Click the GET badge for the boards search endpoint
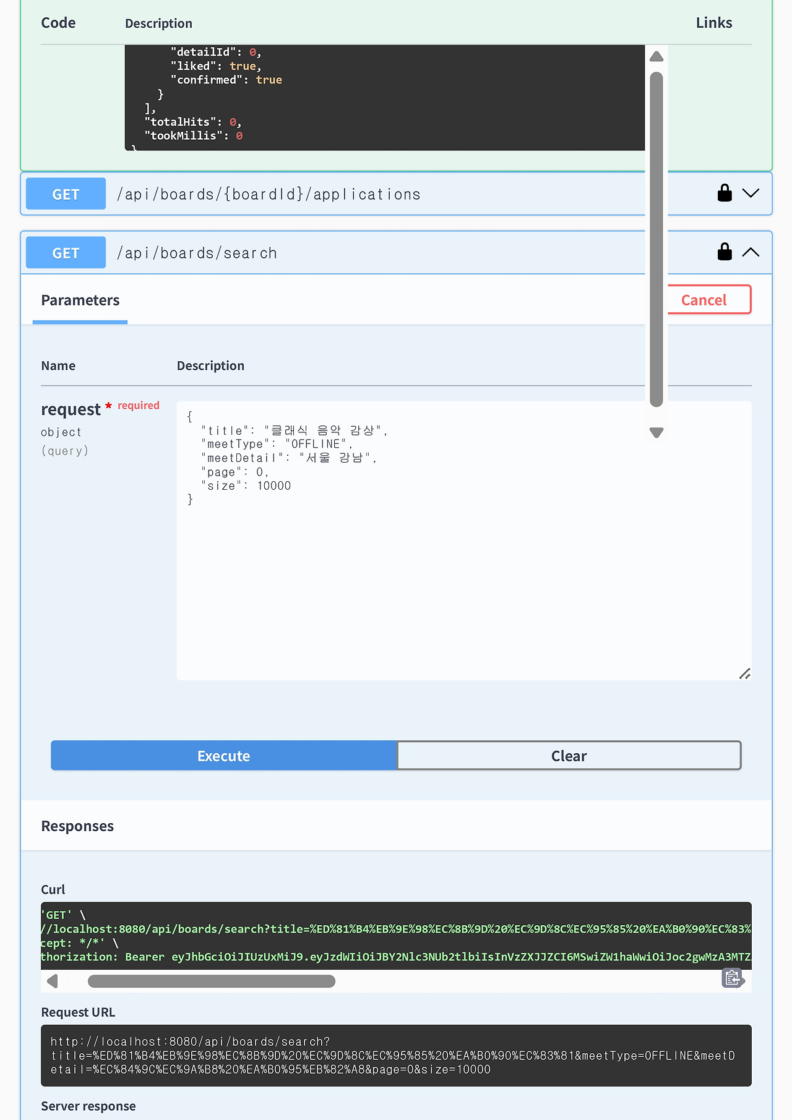 (66, 253)
